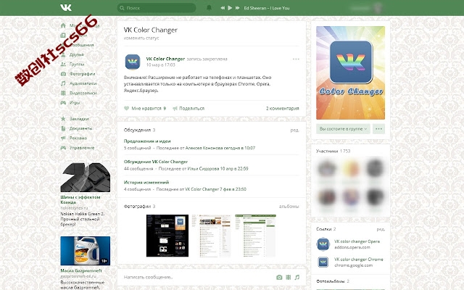Open the green theme photo thumbnail

click(255, 236)
